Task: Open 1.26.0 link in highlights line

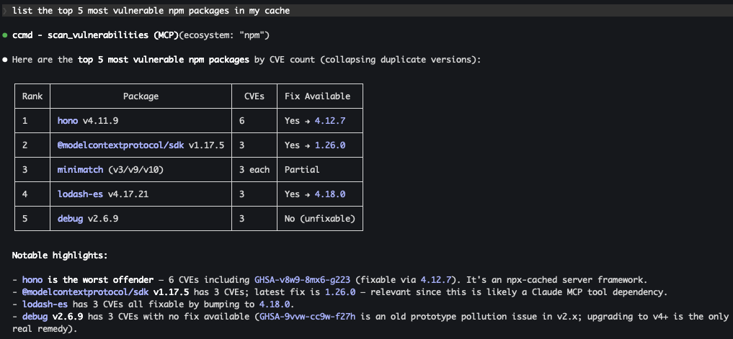Action: point(340,292)
